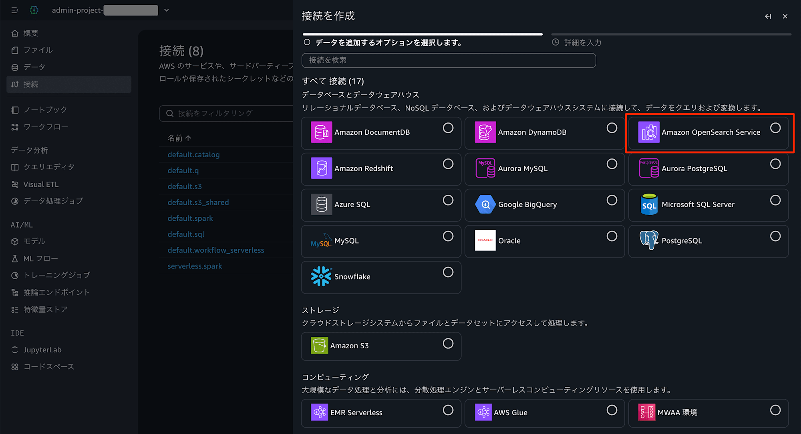The width and height of the screenshot is (801, 434).
Task: Click the Snowflake logo icon
Action: (x=321, y=276)
